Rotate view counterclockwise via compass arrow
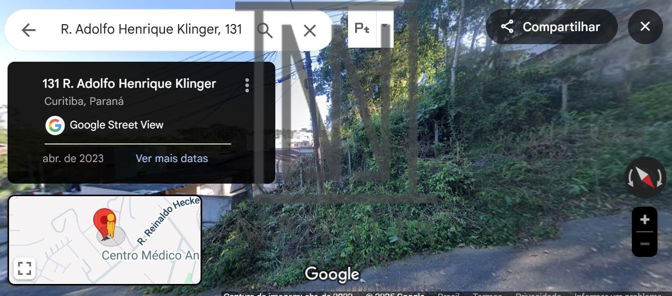 [629, 178]
